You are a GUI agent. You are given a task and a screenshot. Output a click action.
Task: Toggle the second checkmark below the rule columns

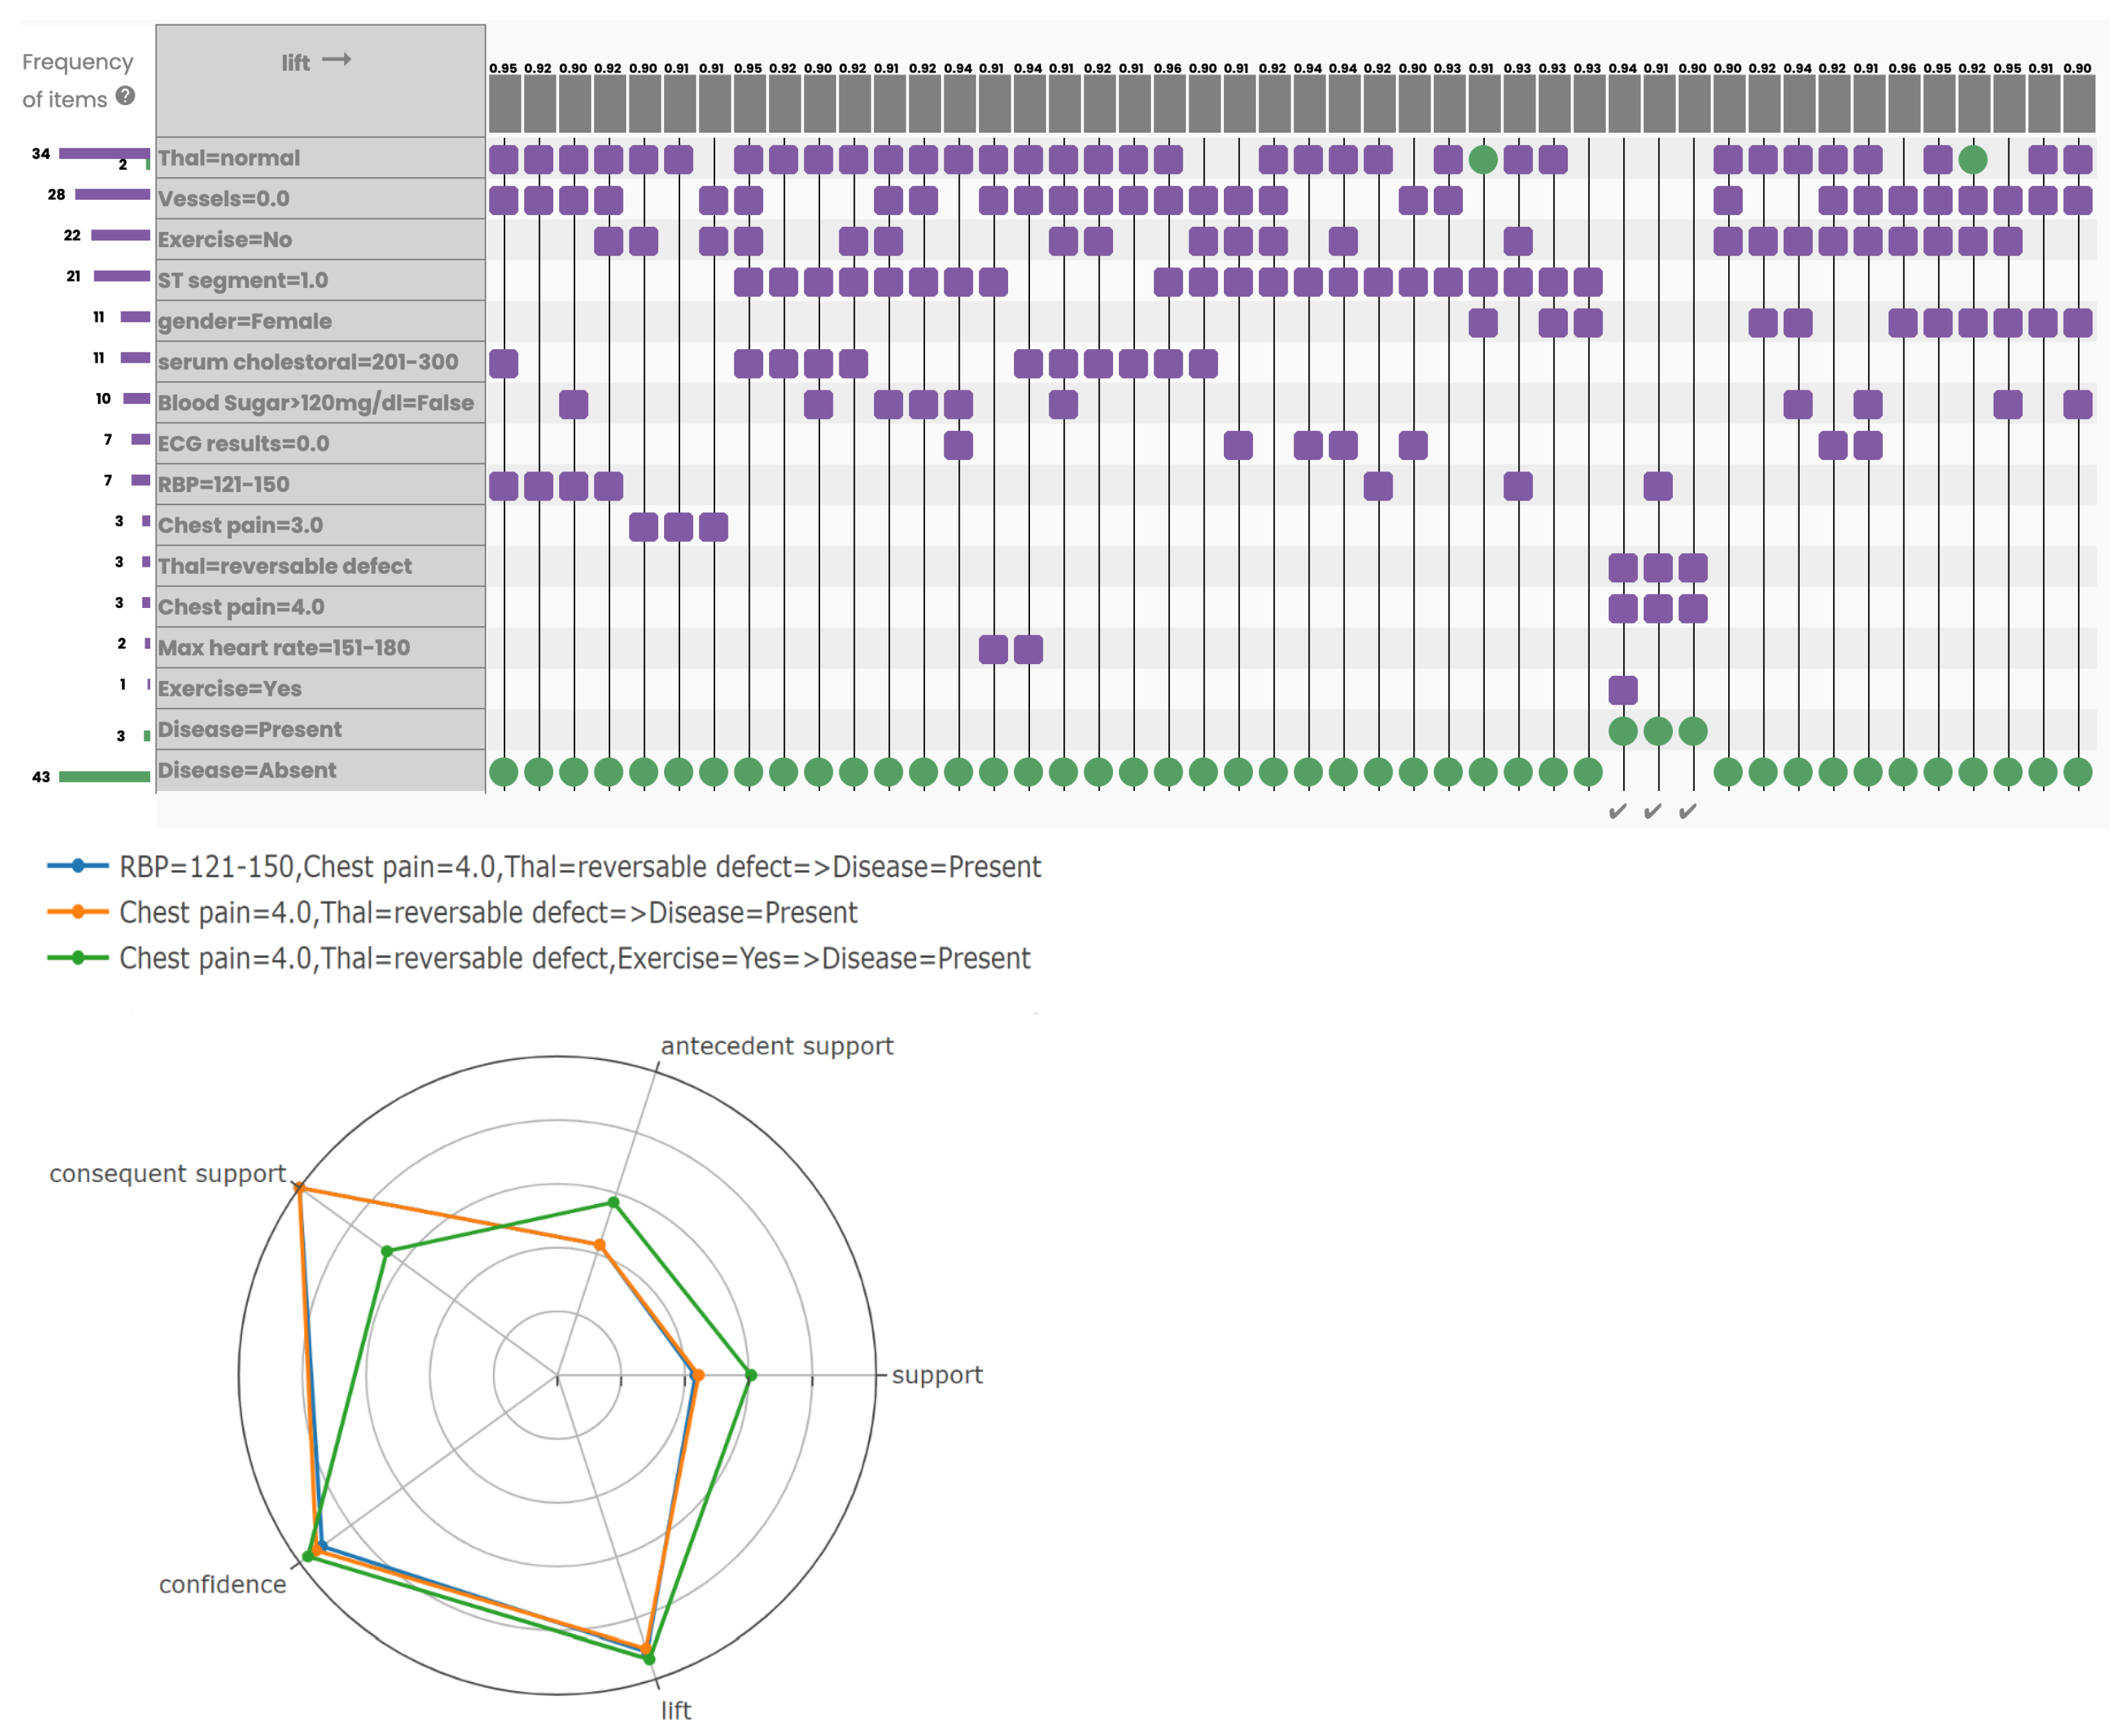(1653, 812)
